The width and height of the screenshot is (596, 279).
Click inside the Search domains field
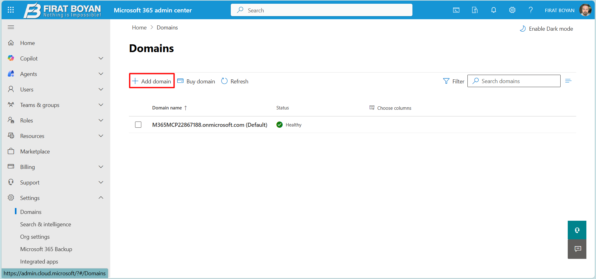click(x=514, y=81)
